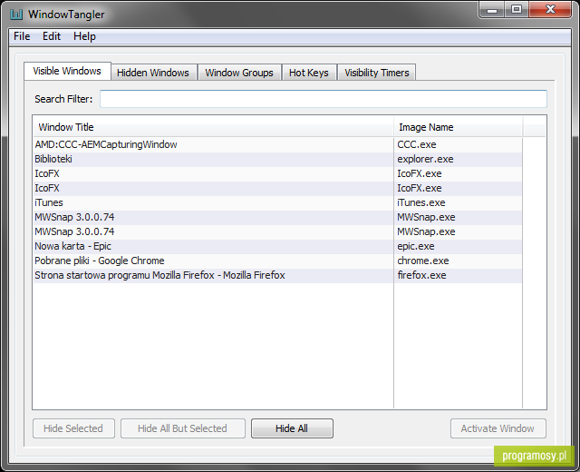Screen dimensions: 580x472
Task: Click the WindowTangler app icon in title bar
Action: (x=16, y=15)
